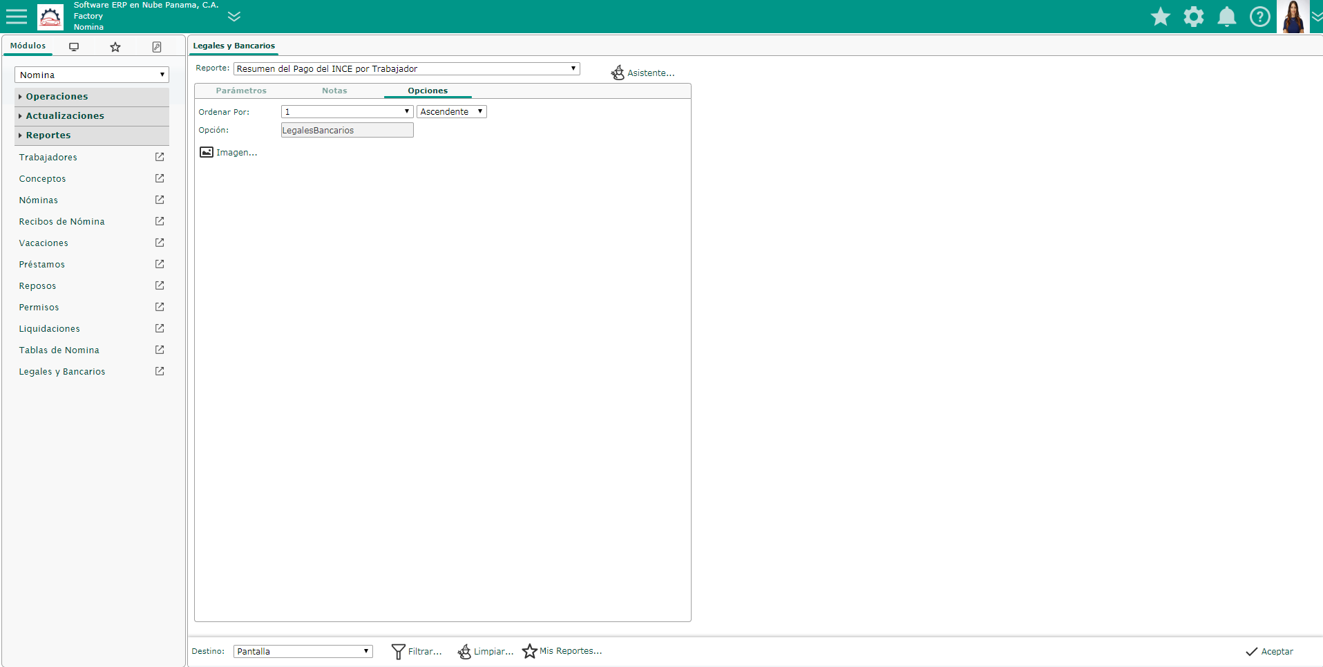
Task: Open the Recibos de Nómina link
Action: tap(62, 222)
